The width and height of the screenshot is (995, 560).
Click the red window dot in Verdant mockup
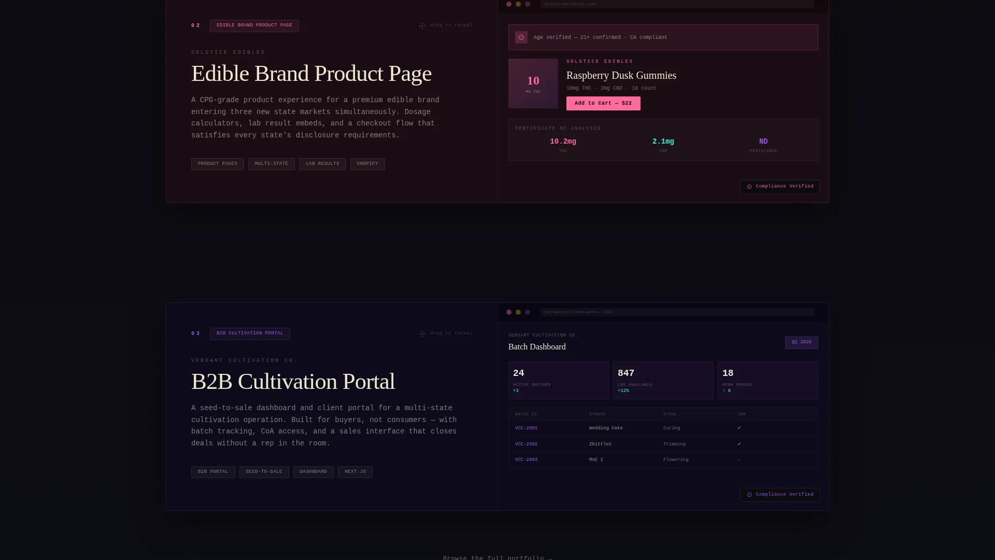509,312
